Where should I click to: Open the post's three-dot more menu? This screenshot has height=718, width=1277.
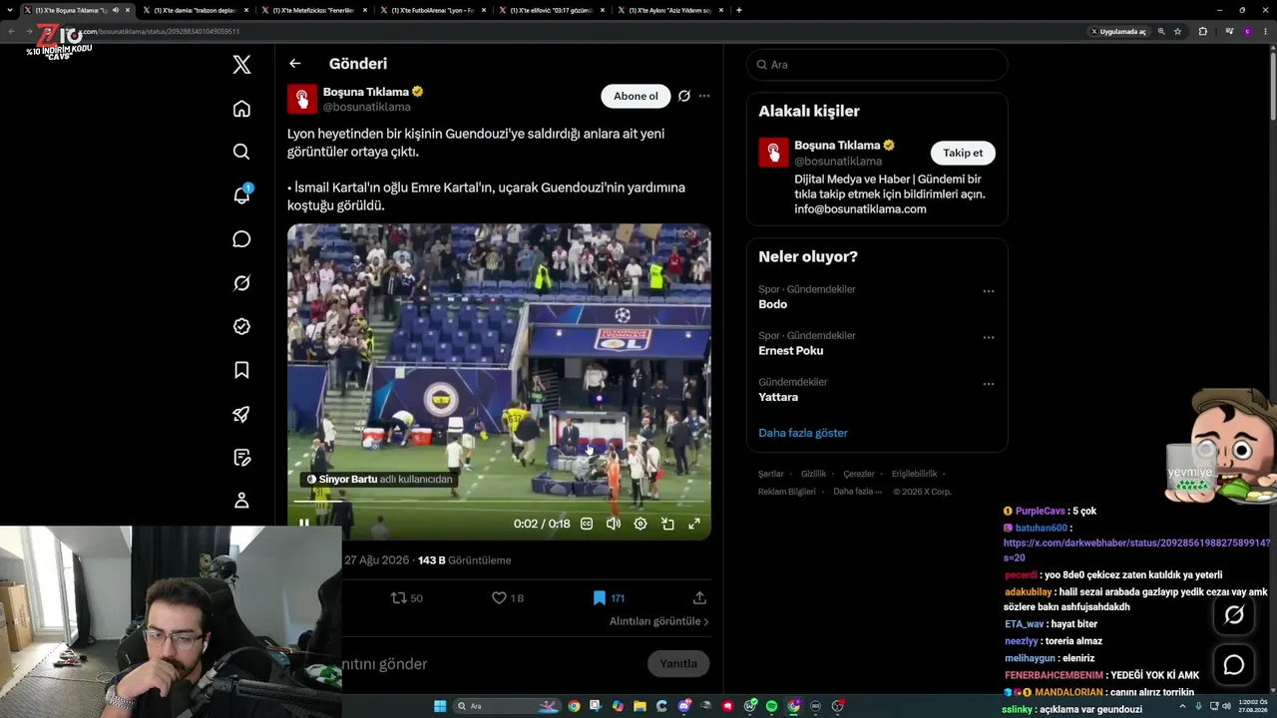coord(704,96)
